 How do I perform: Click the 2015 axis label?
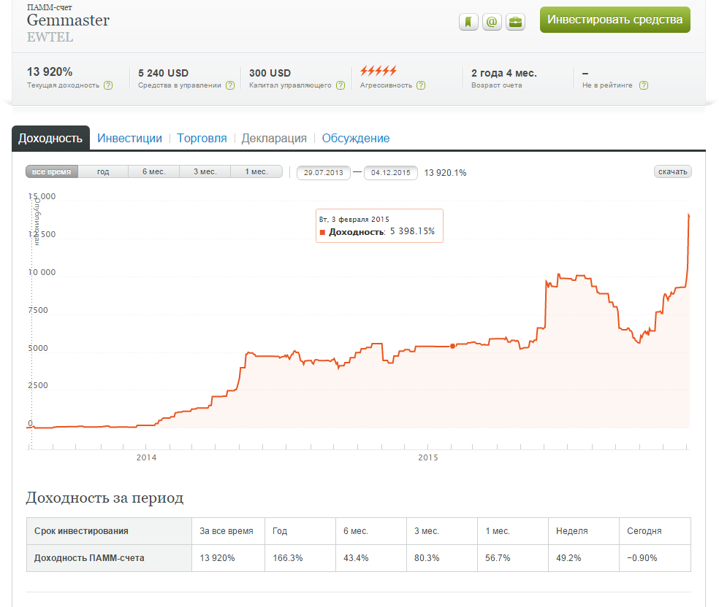428,457
